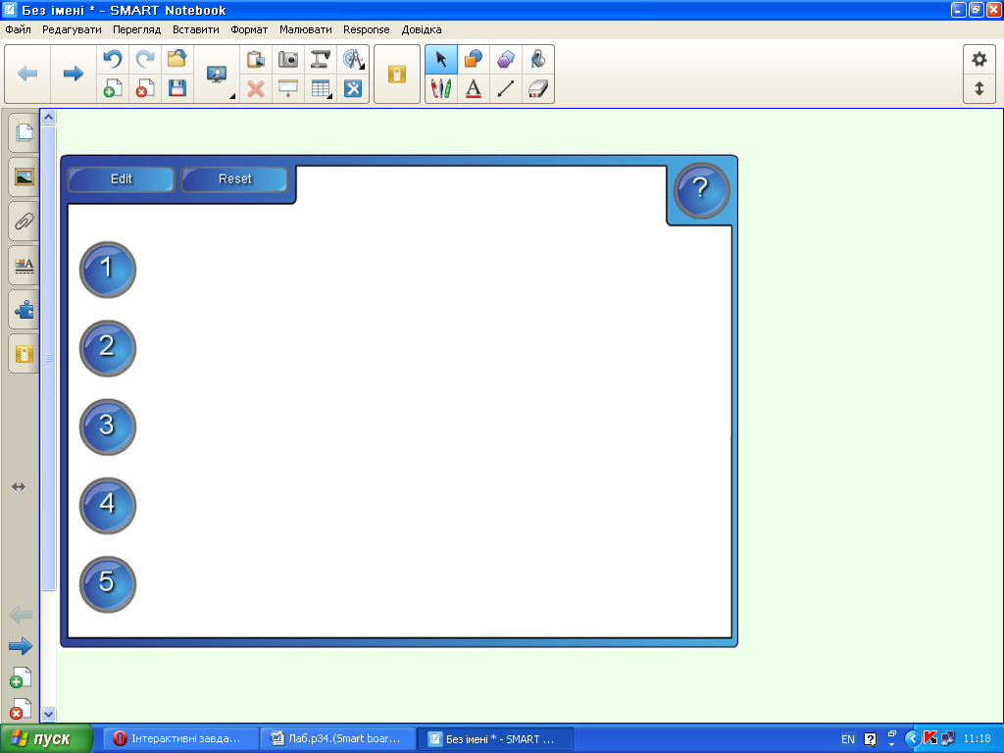The height and width of the screenshot is (753, 1004).
Task: Select the Fill bucket tool
Action: coord(538,60)
